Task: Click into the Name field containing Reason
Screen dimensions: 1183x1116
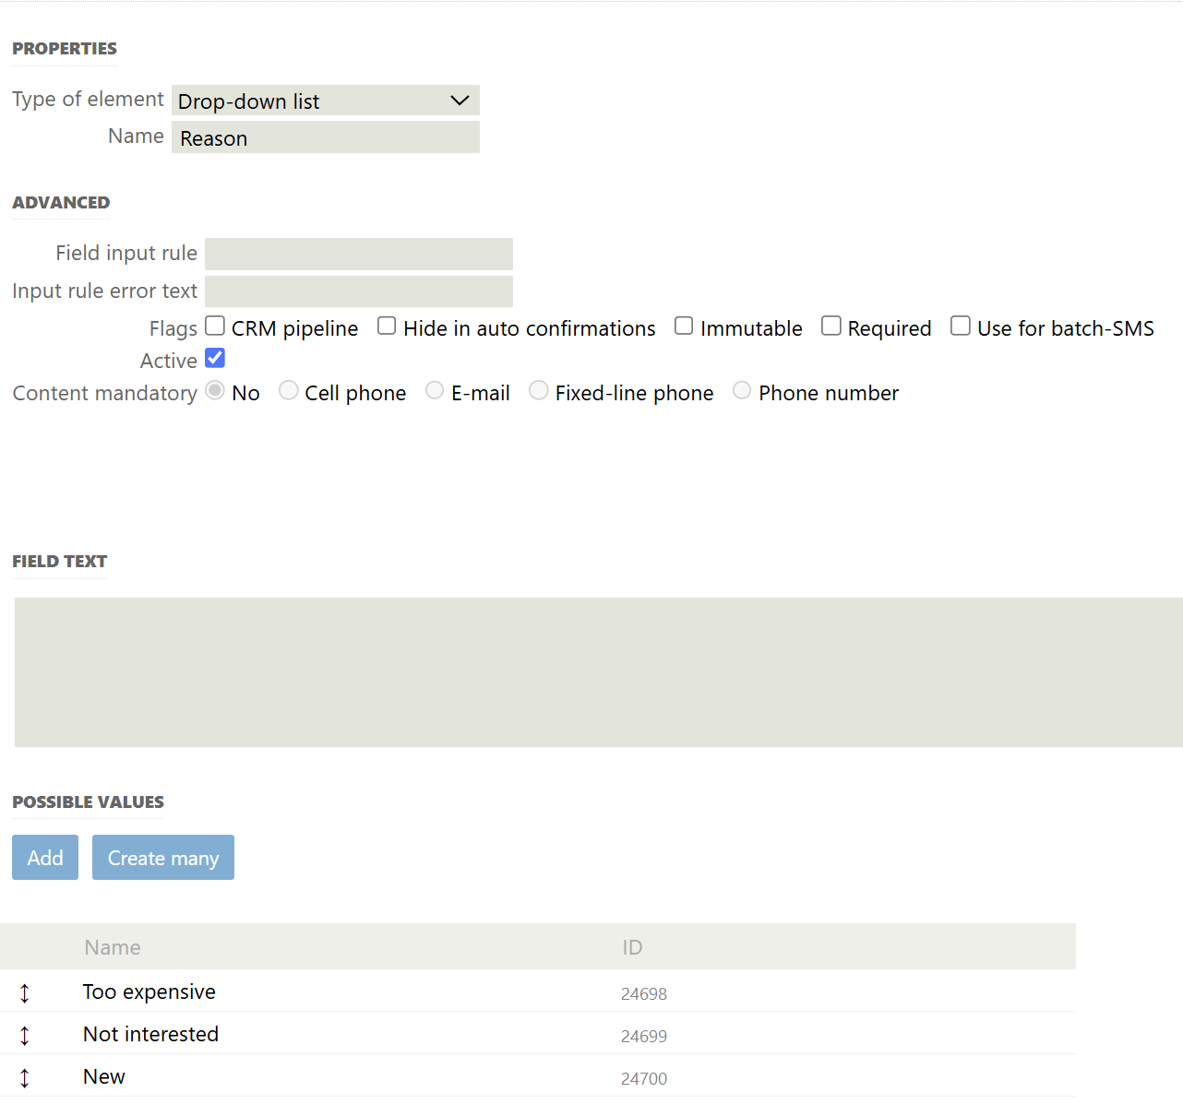Action: (x=325, y=138)
